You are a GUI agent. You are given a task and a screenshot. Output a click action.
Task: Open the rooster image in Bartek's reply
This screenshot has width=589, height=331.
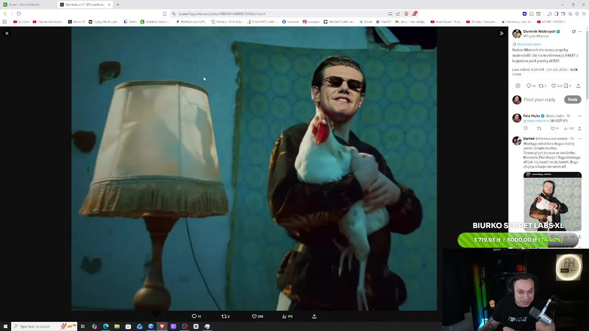click(x=553, y=201)
